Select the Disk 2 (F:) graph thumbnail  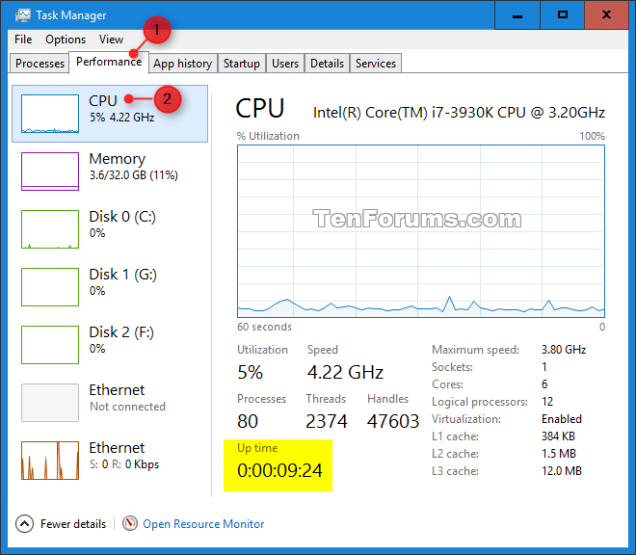(x=50, y=345)
